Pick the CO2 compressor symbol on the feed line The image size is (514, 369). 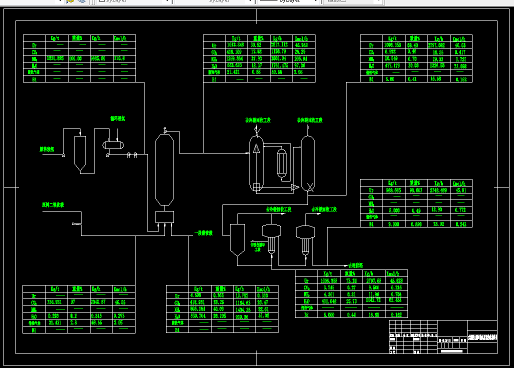pyautogui.click(x=76, y=224)
